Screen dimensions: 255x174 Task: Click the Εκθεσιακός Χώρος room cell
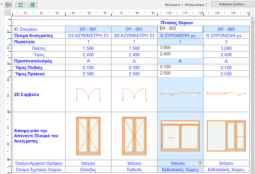coord(180,169)
